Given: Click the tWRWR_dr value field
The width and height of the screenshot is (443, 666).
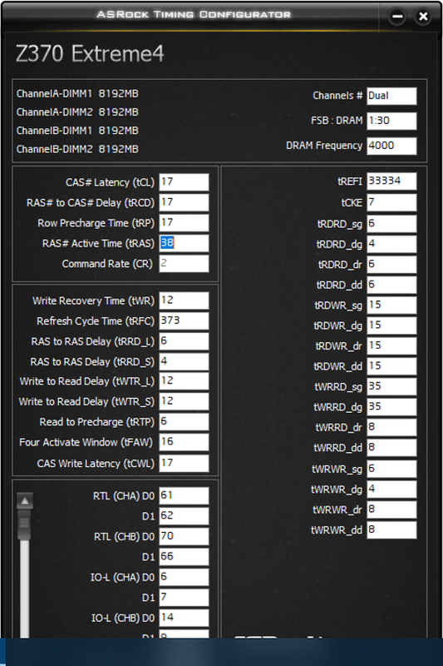Looking at the screenshot, I should tap(391, 509).
